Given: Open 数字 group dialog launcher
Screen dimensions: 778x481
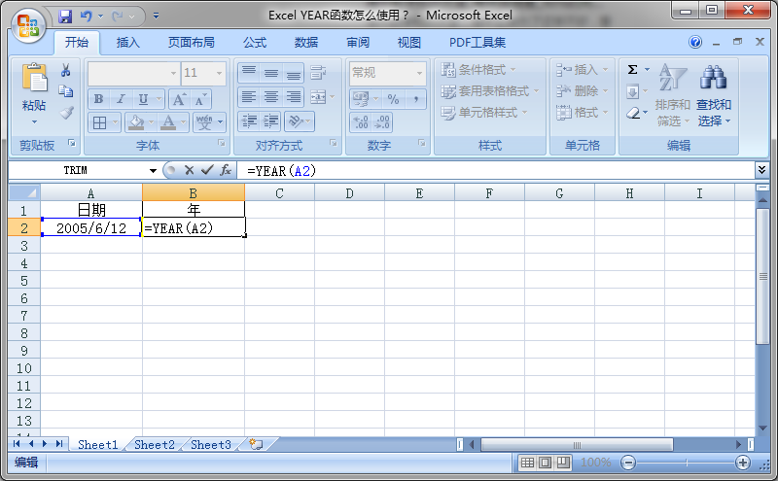Looking at the screenshot, I should click(421, 143).
